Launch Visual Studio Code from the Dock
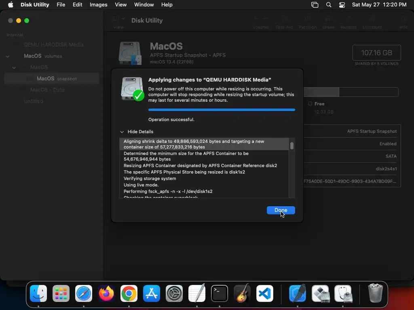The width and height of the screenshot is (414, 310). [x=265, y=293]
